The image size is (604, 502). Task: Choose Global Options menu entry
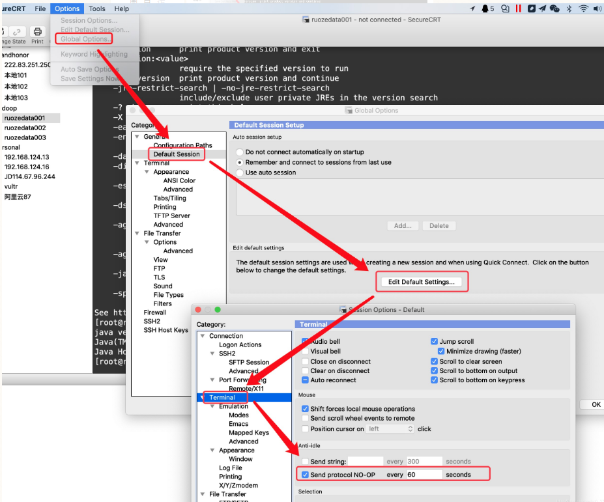[x=85, y=39]
